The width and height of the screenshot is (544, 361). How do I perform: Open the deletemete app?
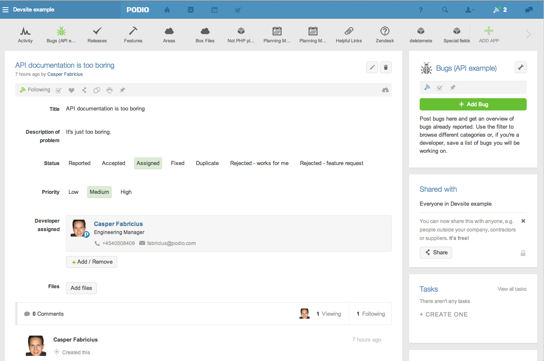[421, 35]
